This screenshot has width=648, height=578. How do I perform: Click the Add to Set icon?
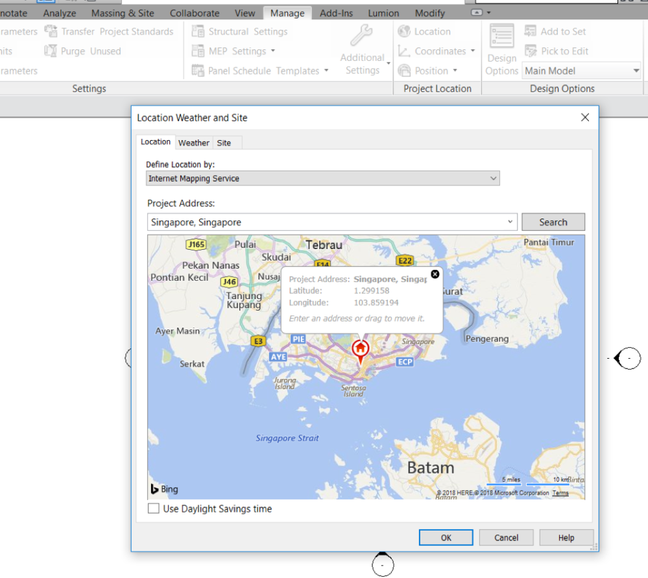531,31
